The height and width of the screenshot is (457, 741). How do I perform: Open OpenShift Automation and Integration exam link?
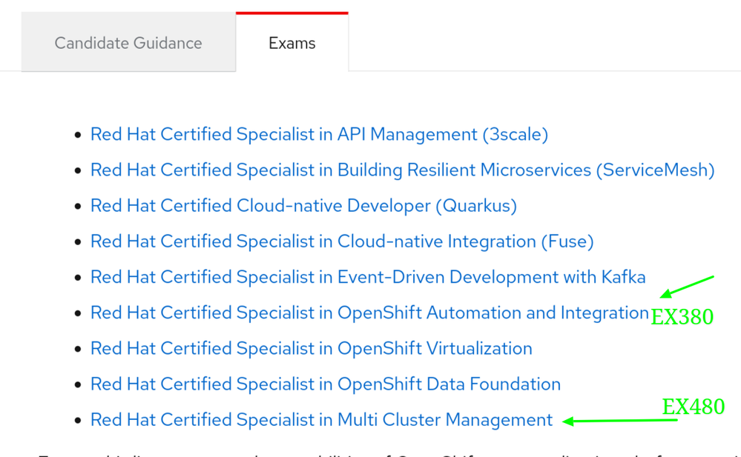pos(369,313)
